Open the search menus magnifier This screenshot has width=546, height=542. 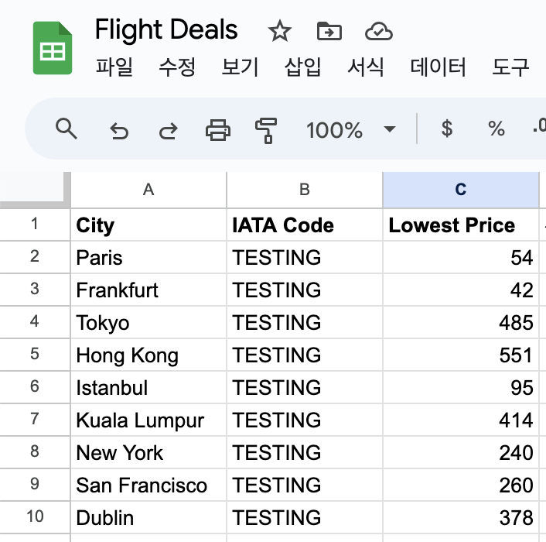67,129
